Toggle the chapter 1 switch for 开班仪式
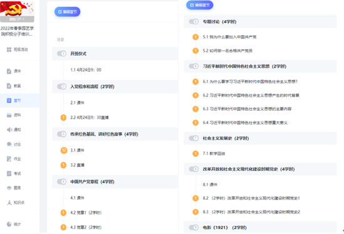 coord(61,54)
